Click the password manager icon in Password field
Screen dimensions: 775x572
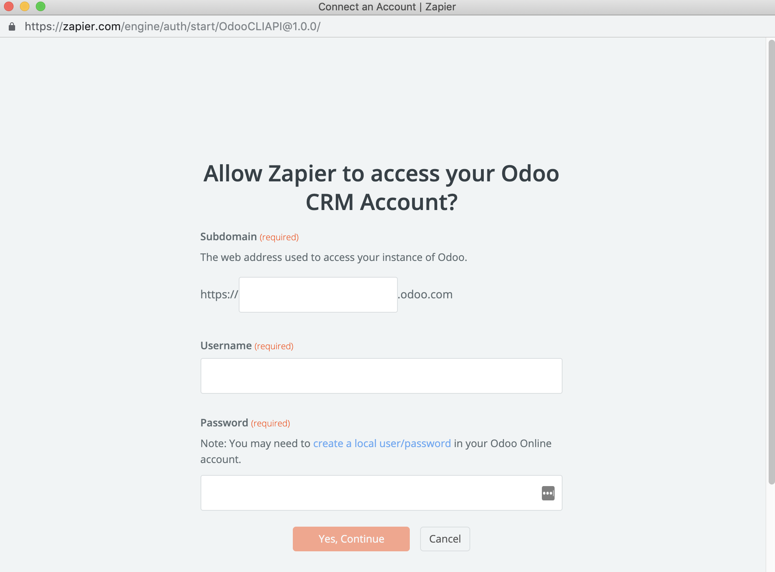click(548, 493)
